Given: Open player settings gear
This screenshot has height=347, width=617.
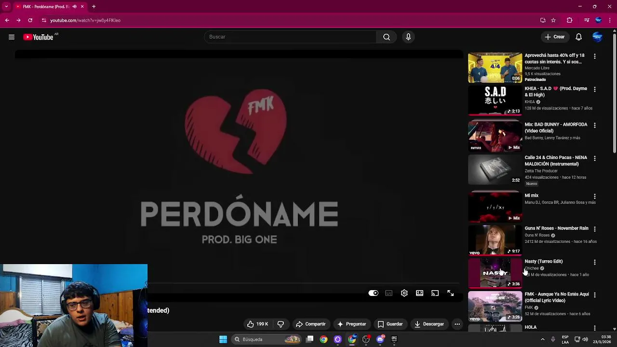Looking at the screenshot, I should coord(404,293).
